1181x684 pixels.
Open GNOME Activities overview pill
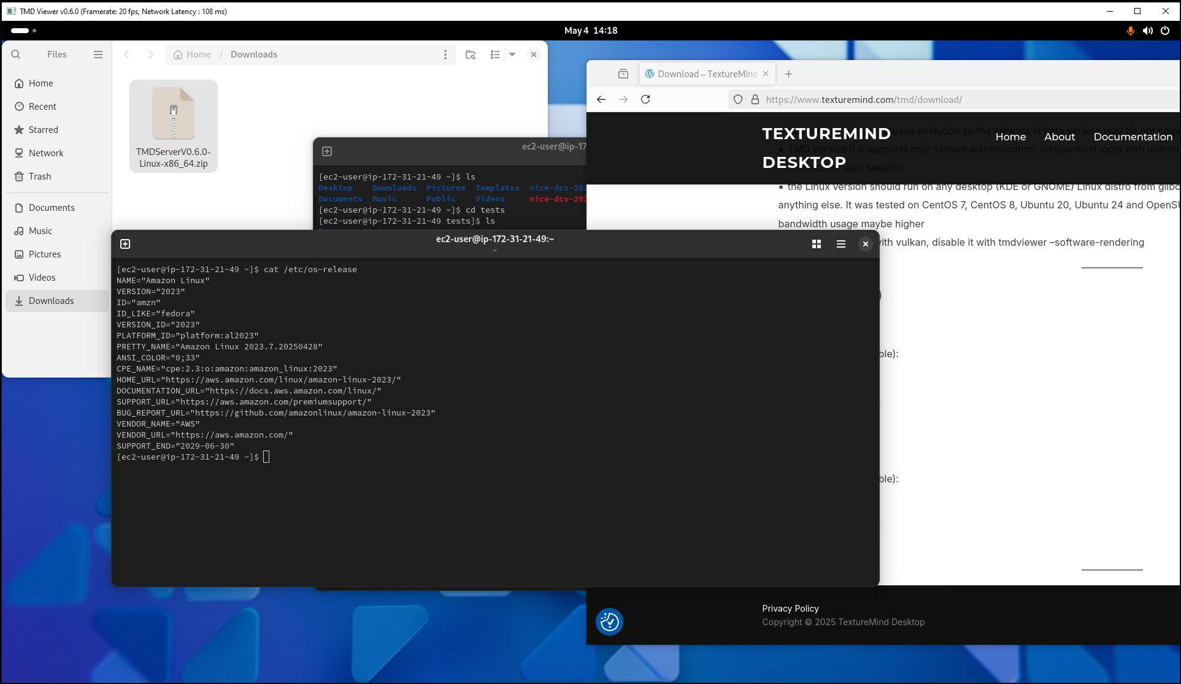[23, 31]
